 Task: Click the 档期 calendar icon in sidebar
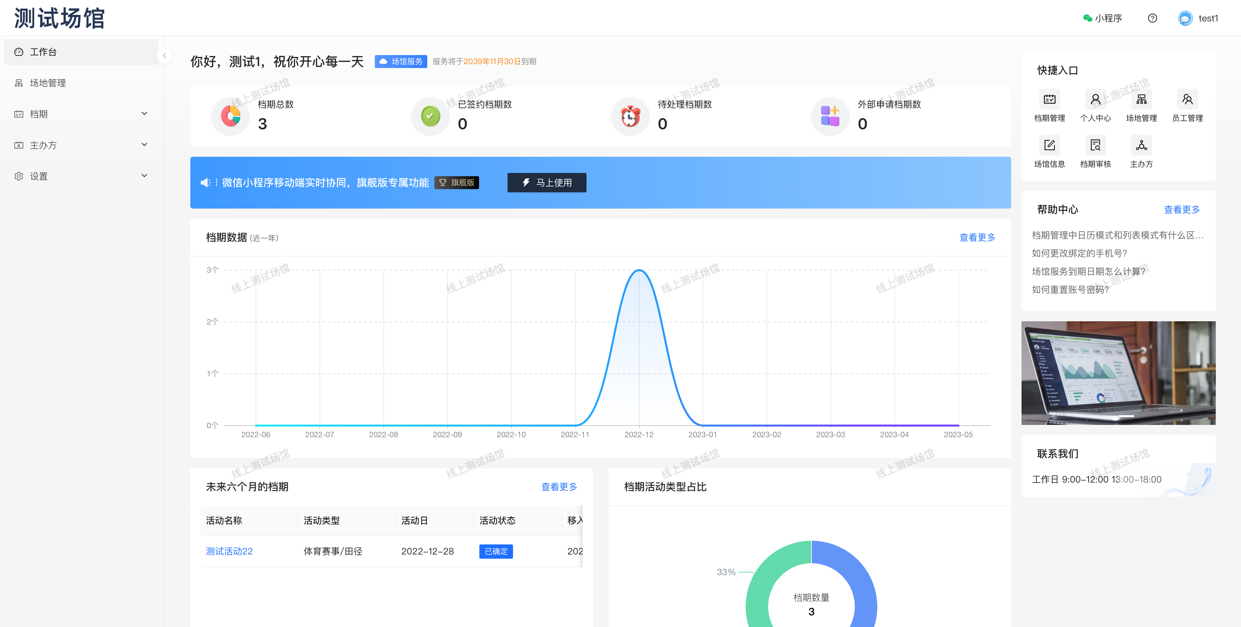(19, 114)
